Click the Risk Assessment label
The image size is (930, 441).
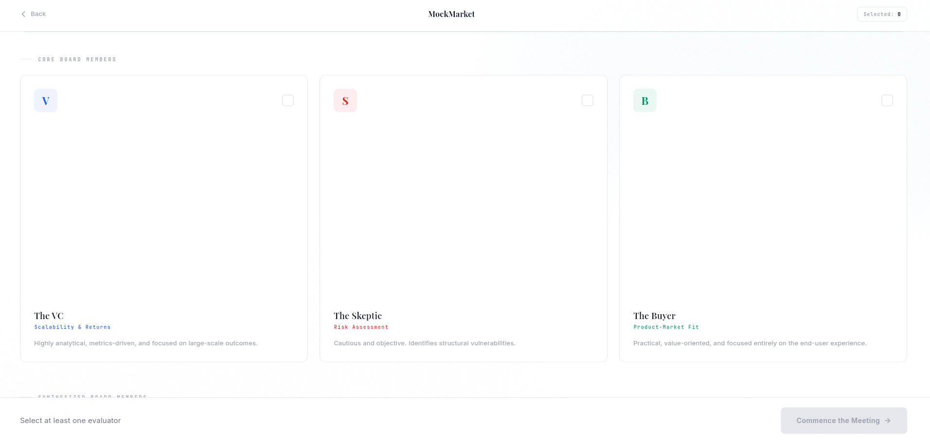click(361, 327)
